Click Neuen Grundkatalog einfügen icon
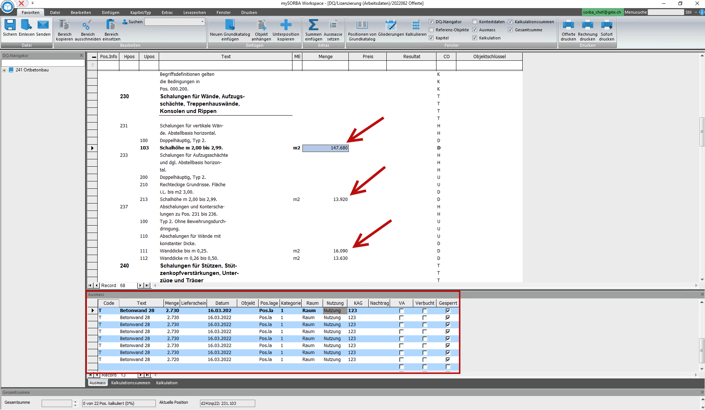The width and height of the screenshot is (705, 410). tap(230, 25)
